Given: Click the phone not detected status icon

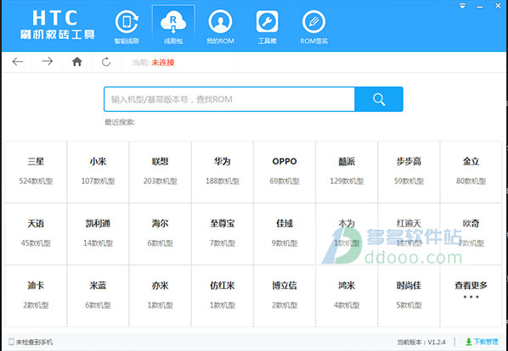Looking at the screenshot, I should pyautogui.click(x=11, y=342).
